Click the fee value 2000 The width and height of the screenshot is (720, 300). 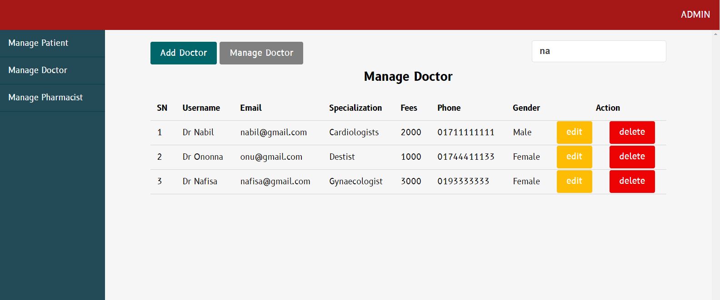(x=411, y=133)
